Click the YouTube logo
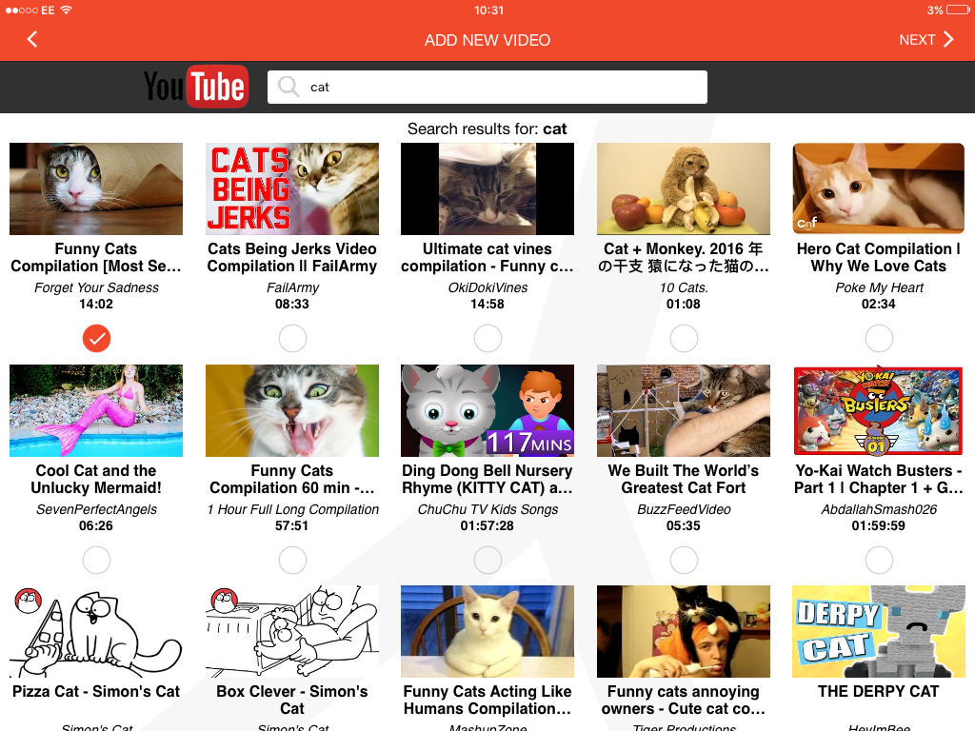 (x=196, y=87)
